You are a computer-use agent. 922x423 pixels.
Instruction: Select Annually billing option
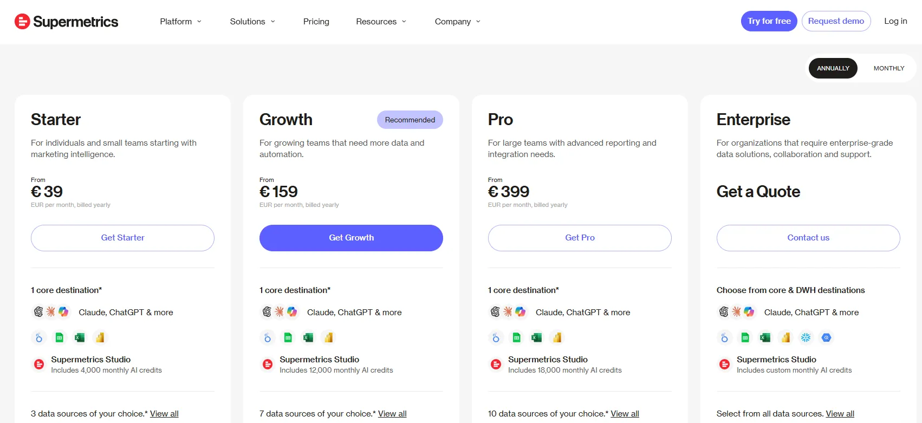click(x=833, y=68)
